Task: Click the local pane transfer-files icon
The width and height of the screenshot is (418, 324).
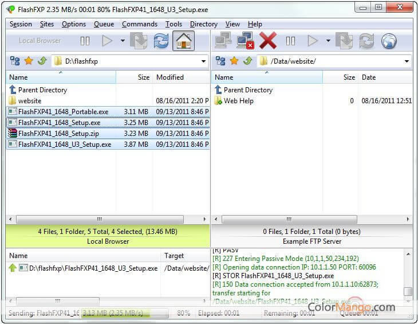Action: (139, 41)
